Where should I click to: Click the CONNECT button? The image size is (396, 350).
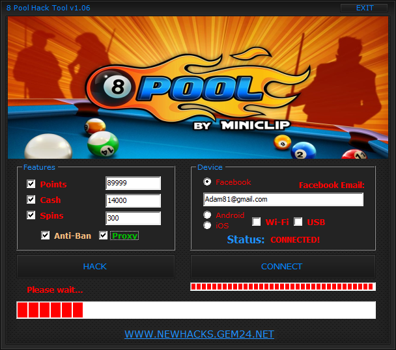(x=283, y=267)
